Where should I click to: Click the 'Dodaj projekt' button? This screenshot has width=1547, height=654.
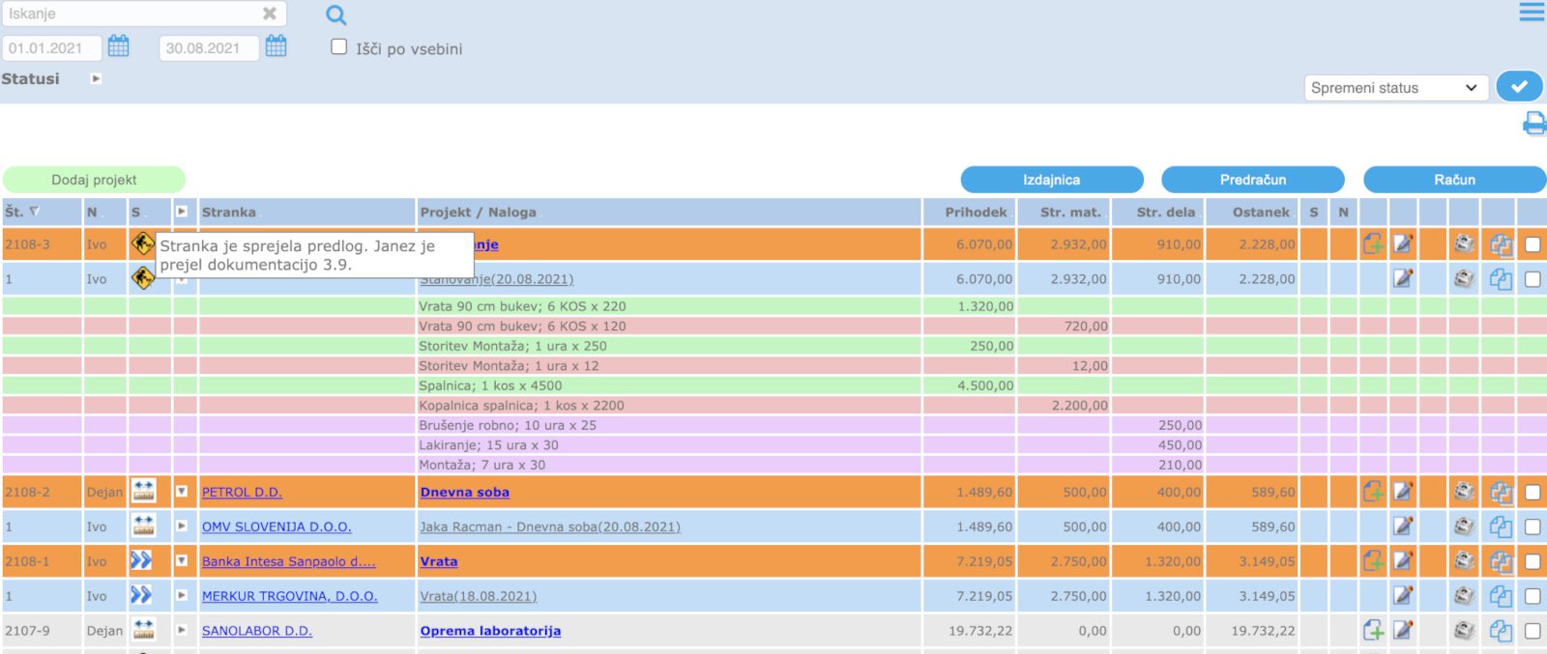[94, 180]
